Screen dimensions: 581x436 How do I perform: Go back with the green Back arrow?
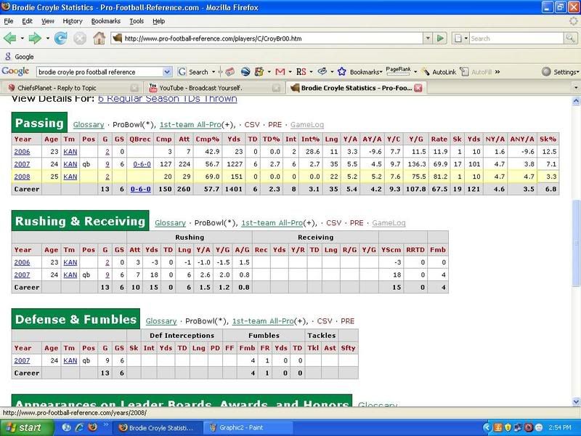click(9, 38)
